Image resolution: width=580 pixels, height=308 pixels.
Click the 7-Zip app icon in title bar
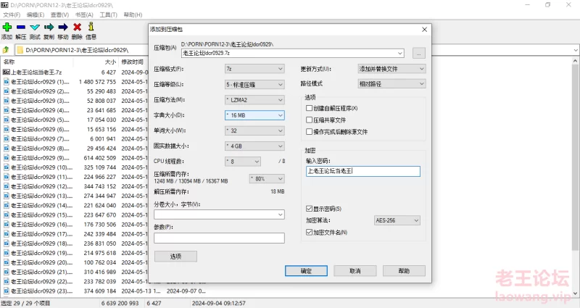pos(4,5)
